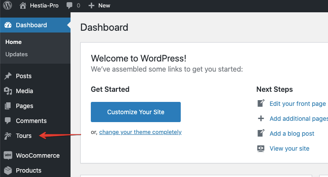
Task: Click the comments bubble icon in the admin bar
Action: [70, 6]
